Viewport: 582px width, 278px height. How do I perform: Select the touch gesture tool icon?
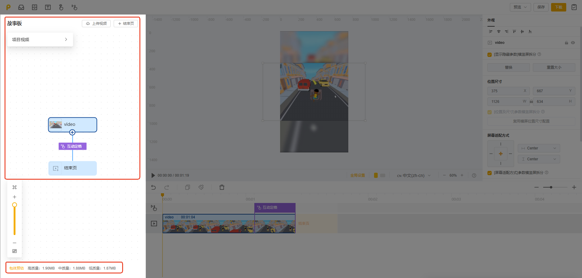pyautogui.click(x=61, y=7)
